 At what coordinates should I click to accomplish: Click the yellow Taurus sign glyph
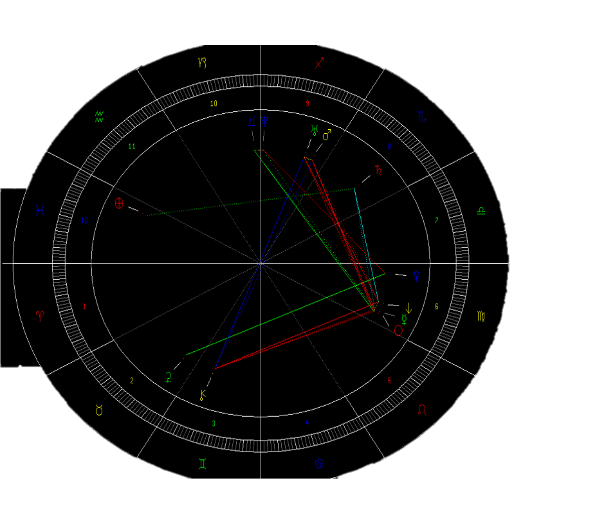point(99,410)
